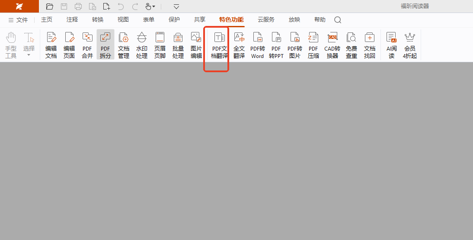
Task: Open the 文件 menu
Action: click(18, 20)
